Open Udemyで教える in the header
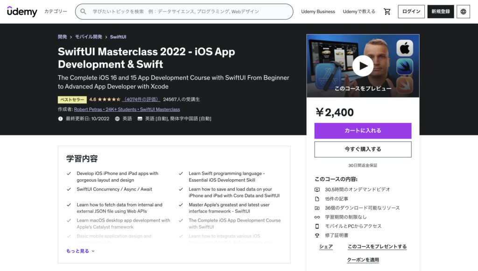The height and width of the screenshot is (271, 478). pyautogui.click(x=359, y=12)
